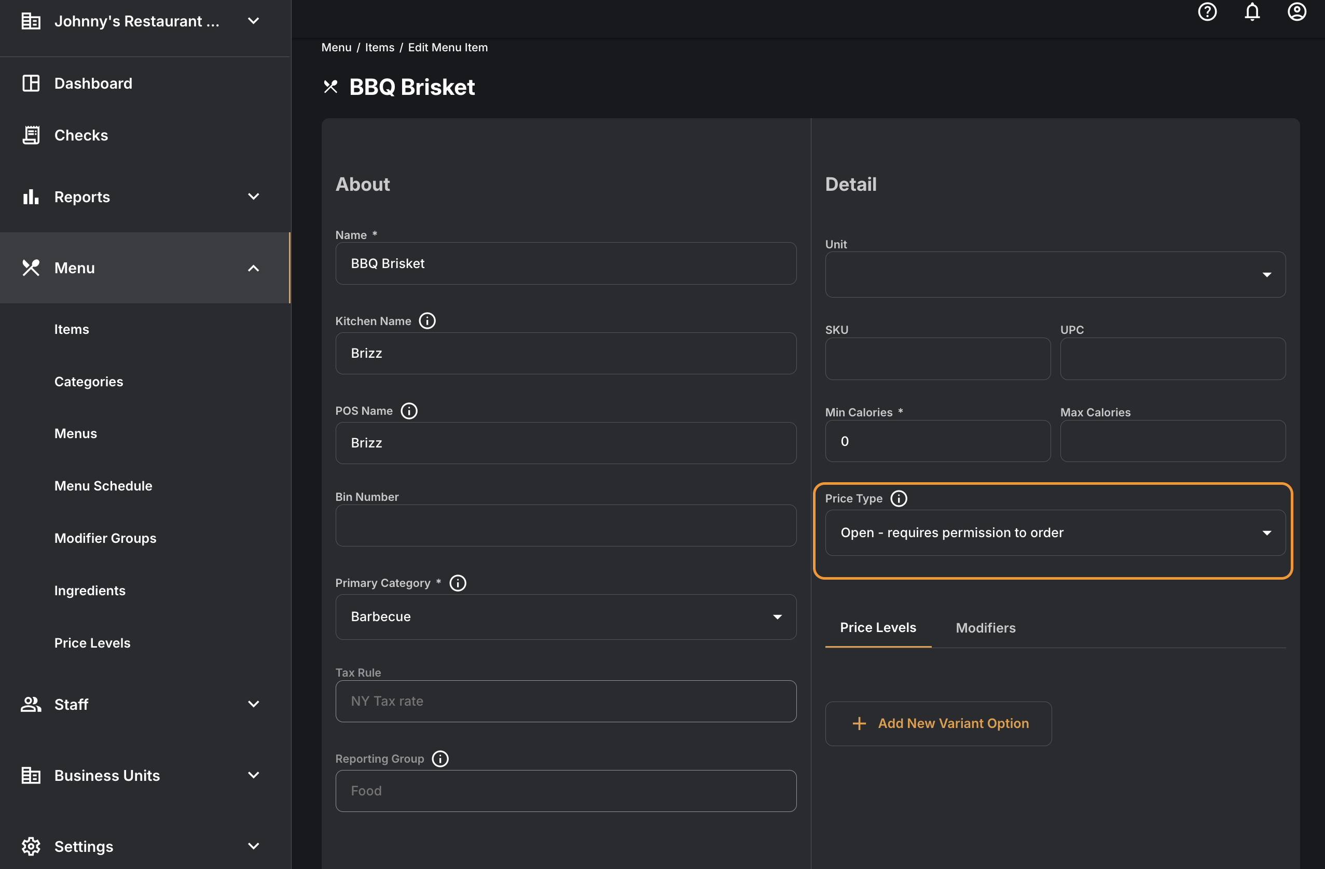1325x869 pixels.
Task: Open notifications bell icon
Action: point(1252,12)
